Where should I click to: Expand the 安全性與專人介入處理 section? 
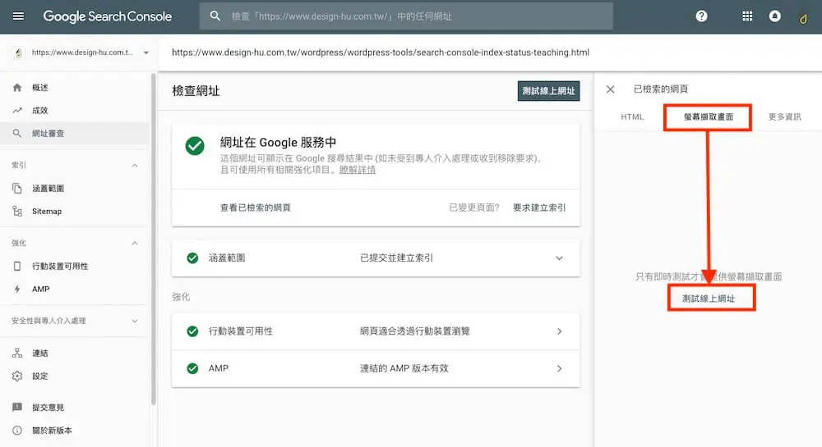point(135,321)
